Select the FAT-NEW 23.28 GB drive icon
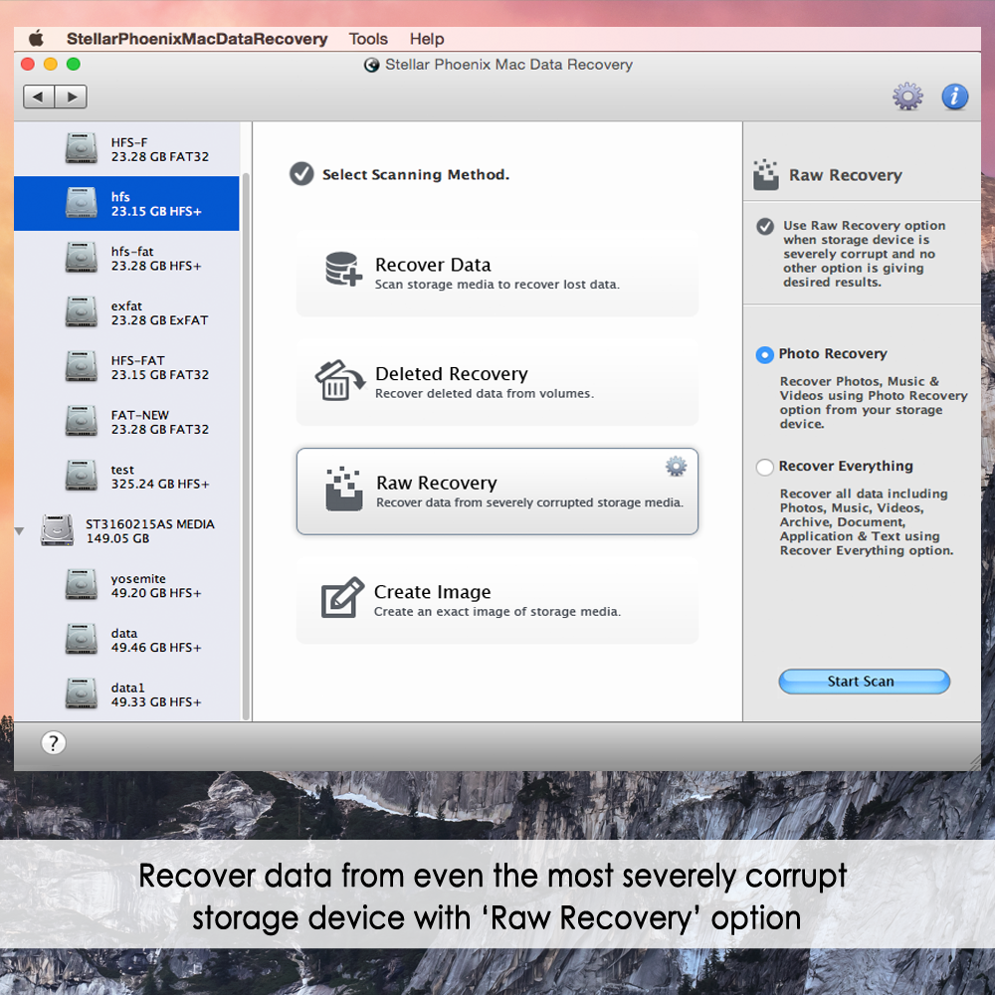This screenshot has width=995, height=995. (x=82, y=421)
